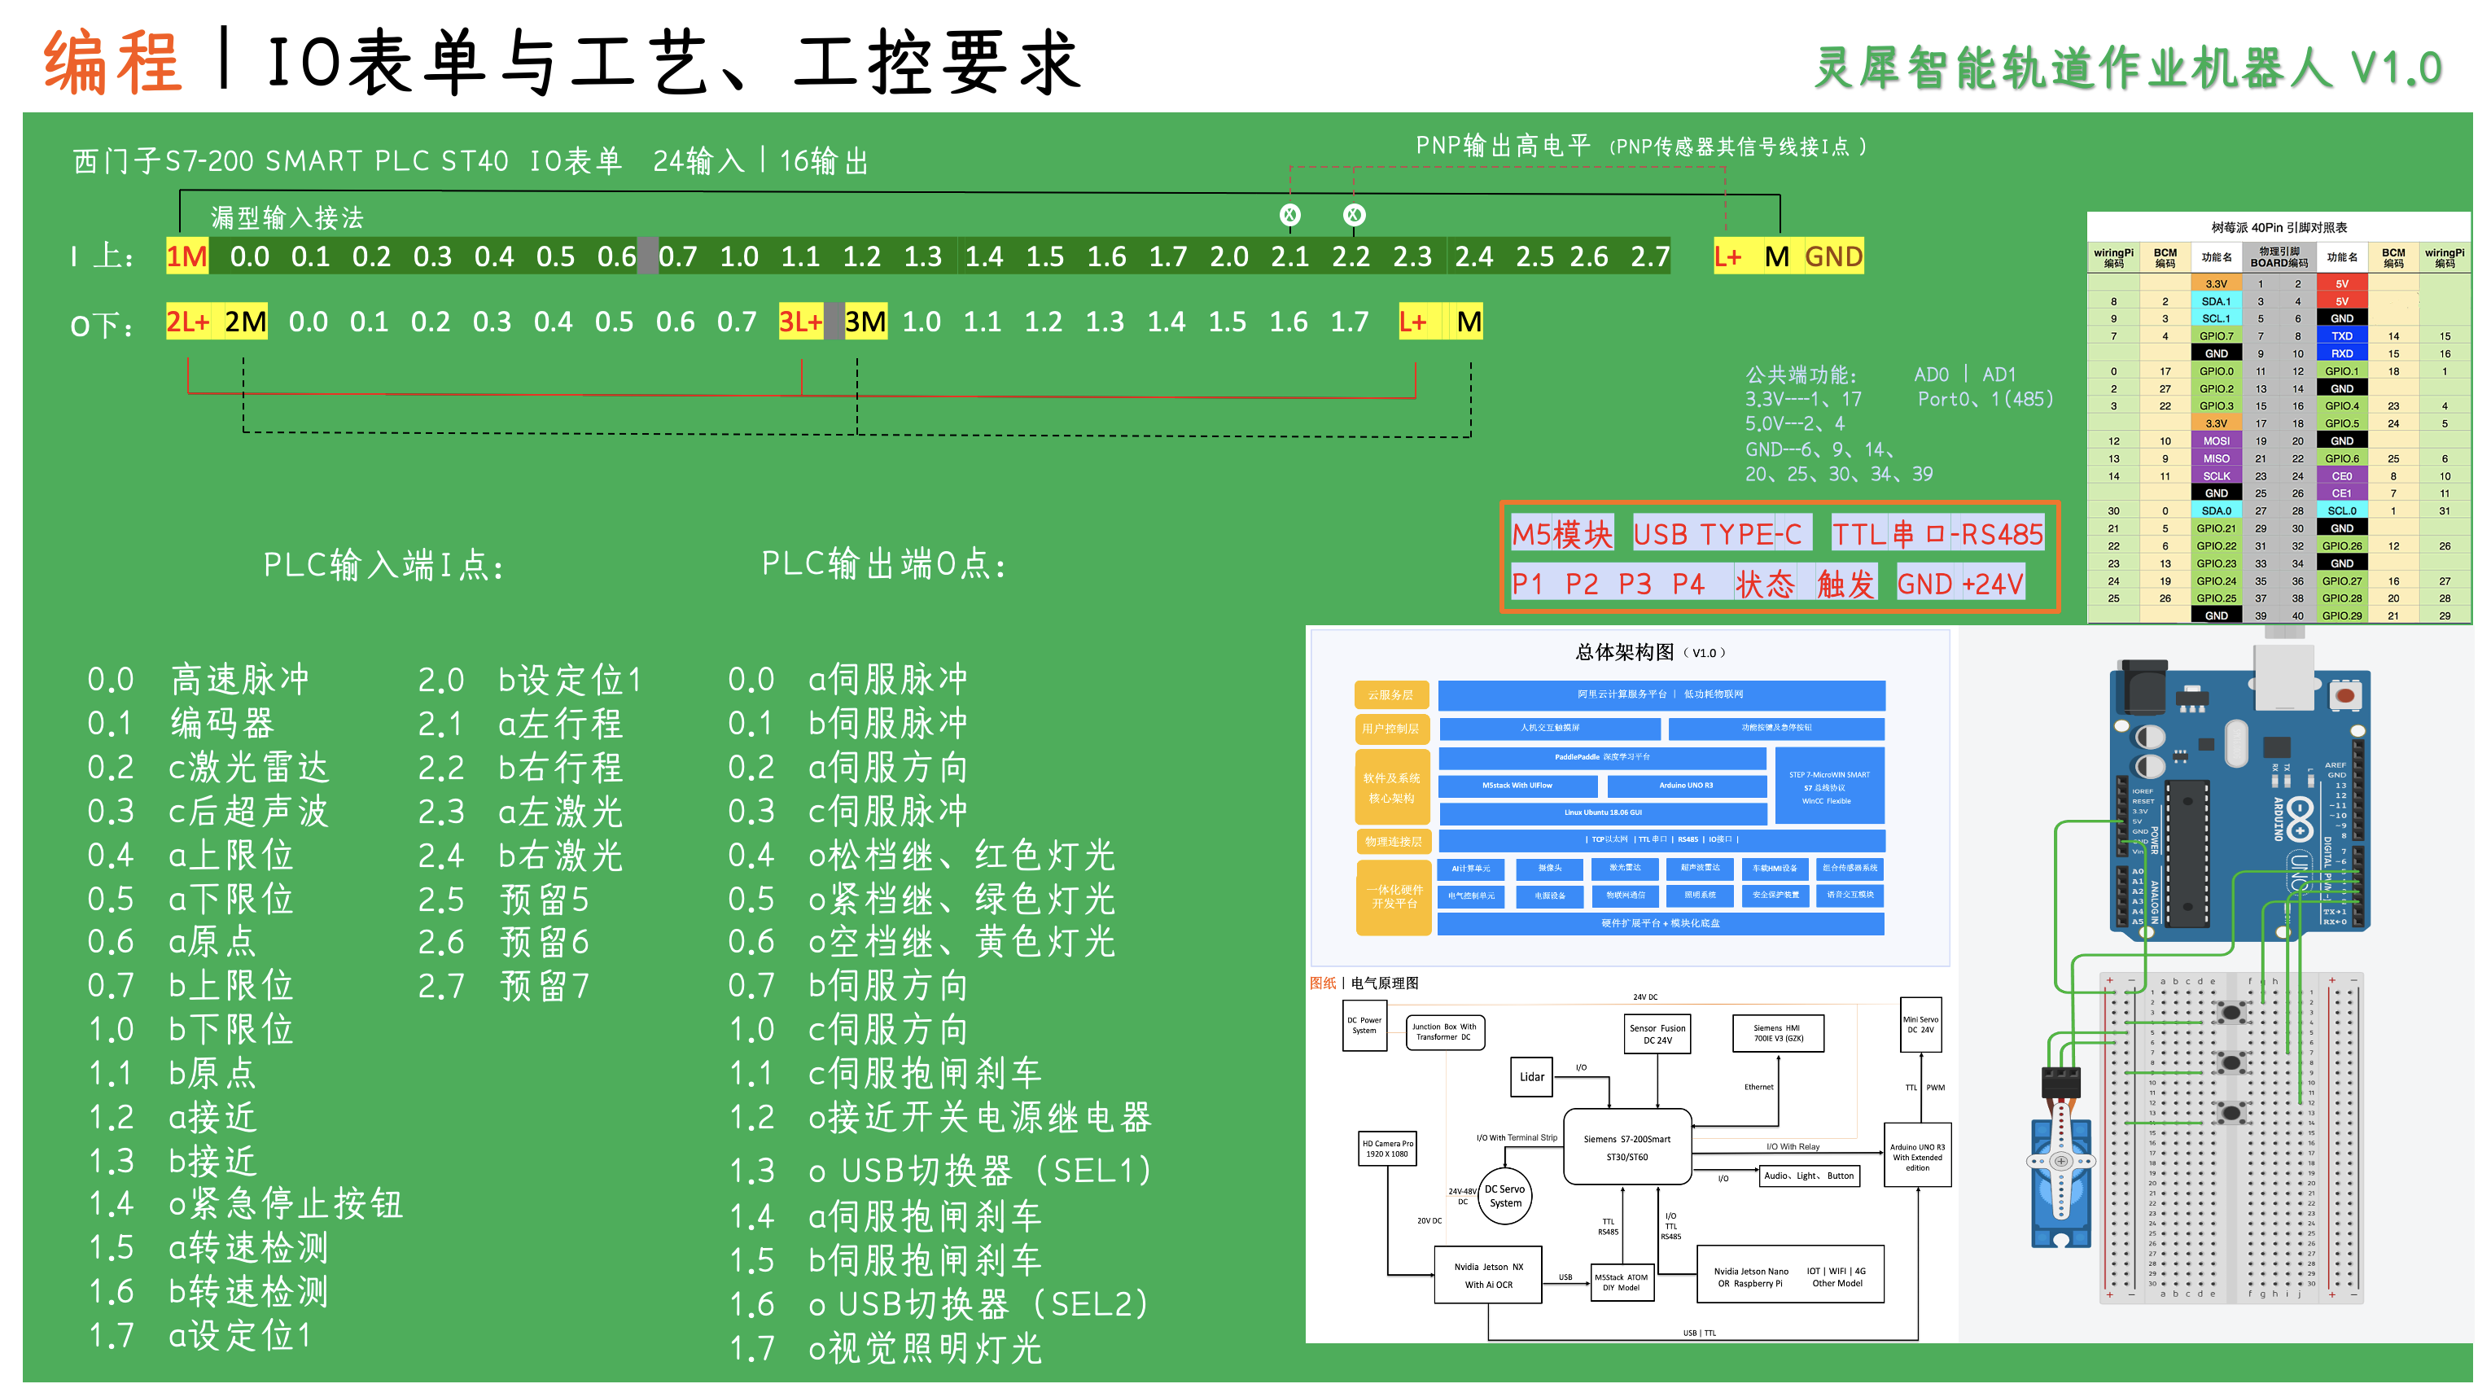This screenshot has height=1397, width=2491.
Task: Click the Nvidia Jetson NX block
Action: pos(1488,1274)
